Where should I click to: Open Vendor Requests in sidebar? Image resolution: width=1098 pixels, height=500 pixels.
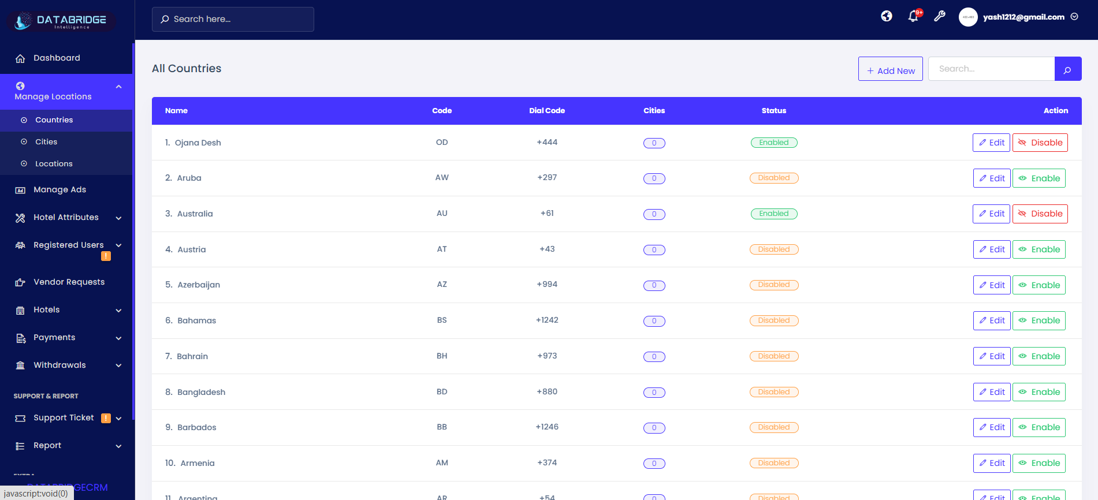[x=66, y=282]
